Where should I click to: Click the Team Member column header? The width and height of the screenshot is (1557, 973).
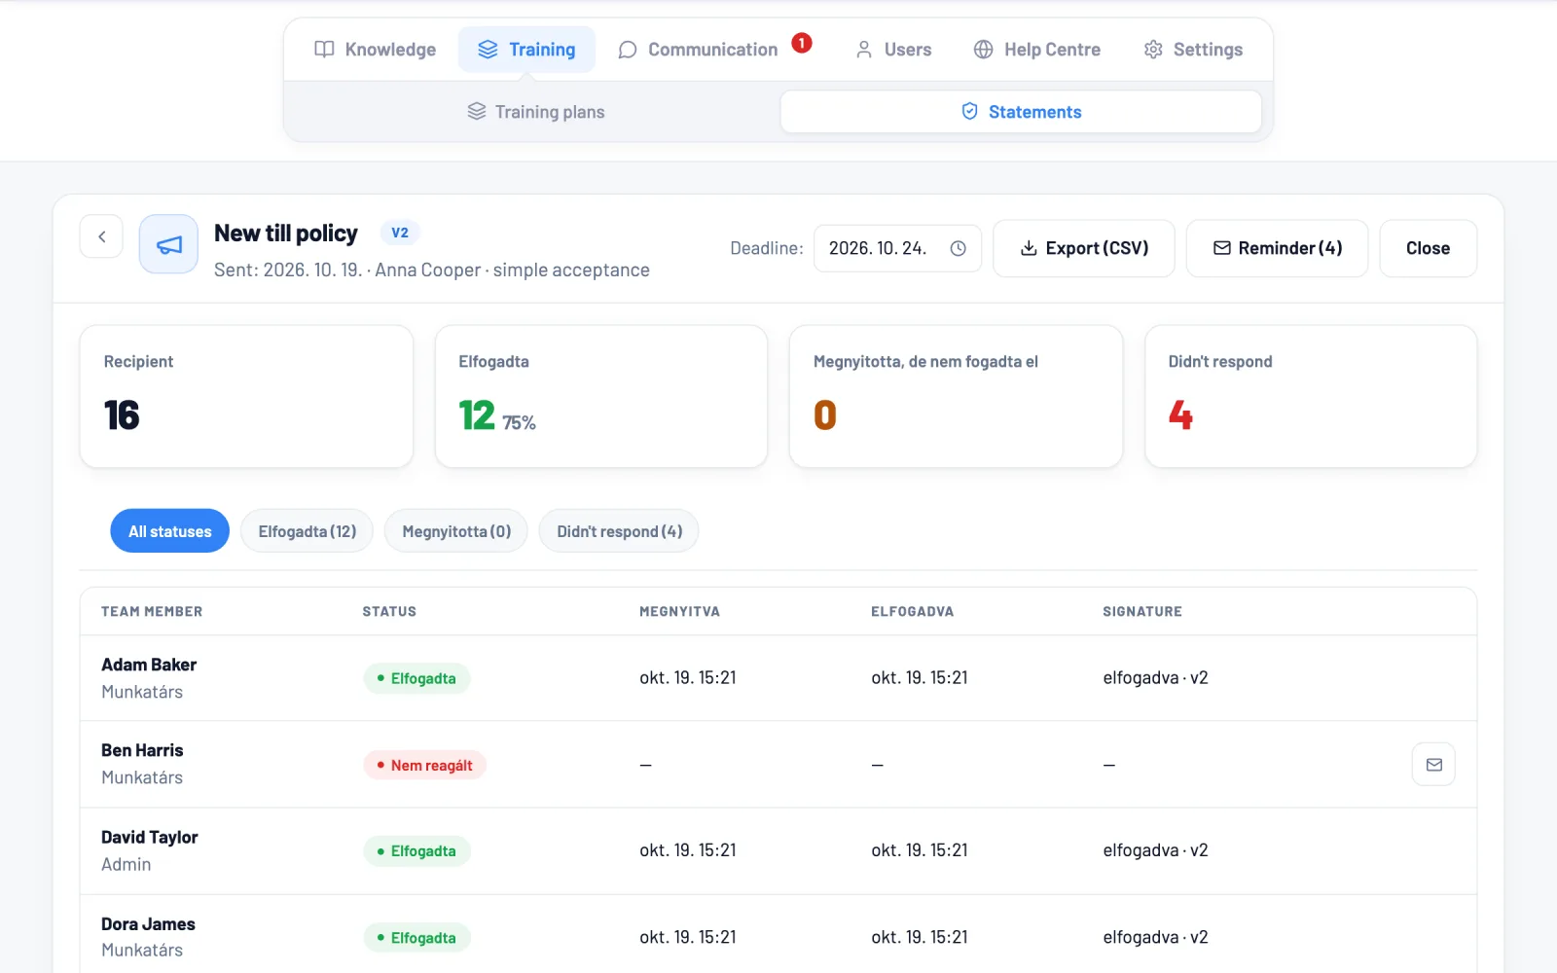[152, 611]
